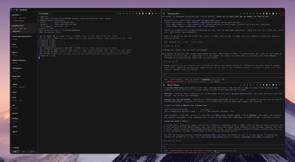Click 'public/videos/hero-bg.mp4' path text
The image size is (295, 162).
(x=176, y=109)
